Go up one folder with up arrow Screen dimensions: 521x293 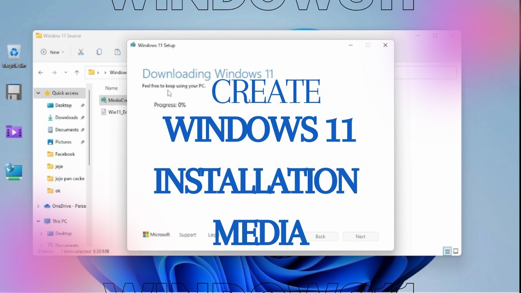[x=77, y=72]
